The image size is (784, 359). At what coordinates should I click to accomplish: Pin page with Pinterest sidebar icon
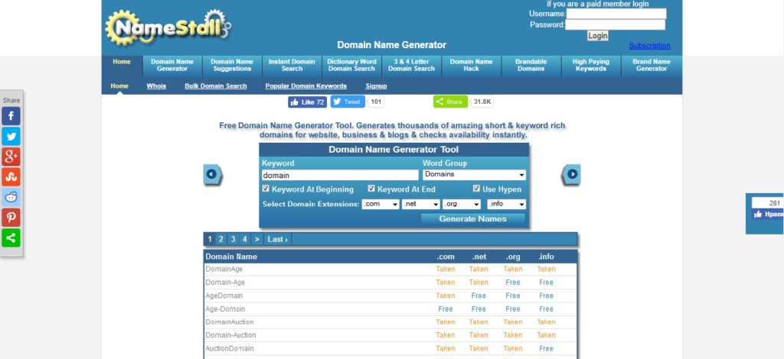coord(11,218)
